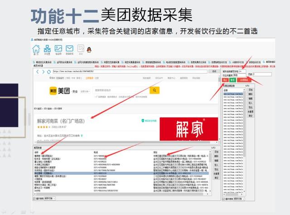Click restaurant title 解家河南菜（名门广场店）
The height and width of the screenshot is (215, 290).
[61, 121]
